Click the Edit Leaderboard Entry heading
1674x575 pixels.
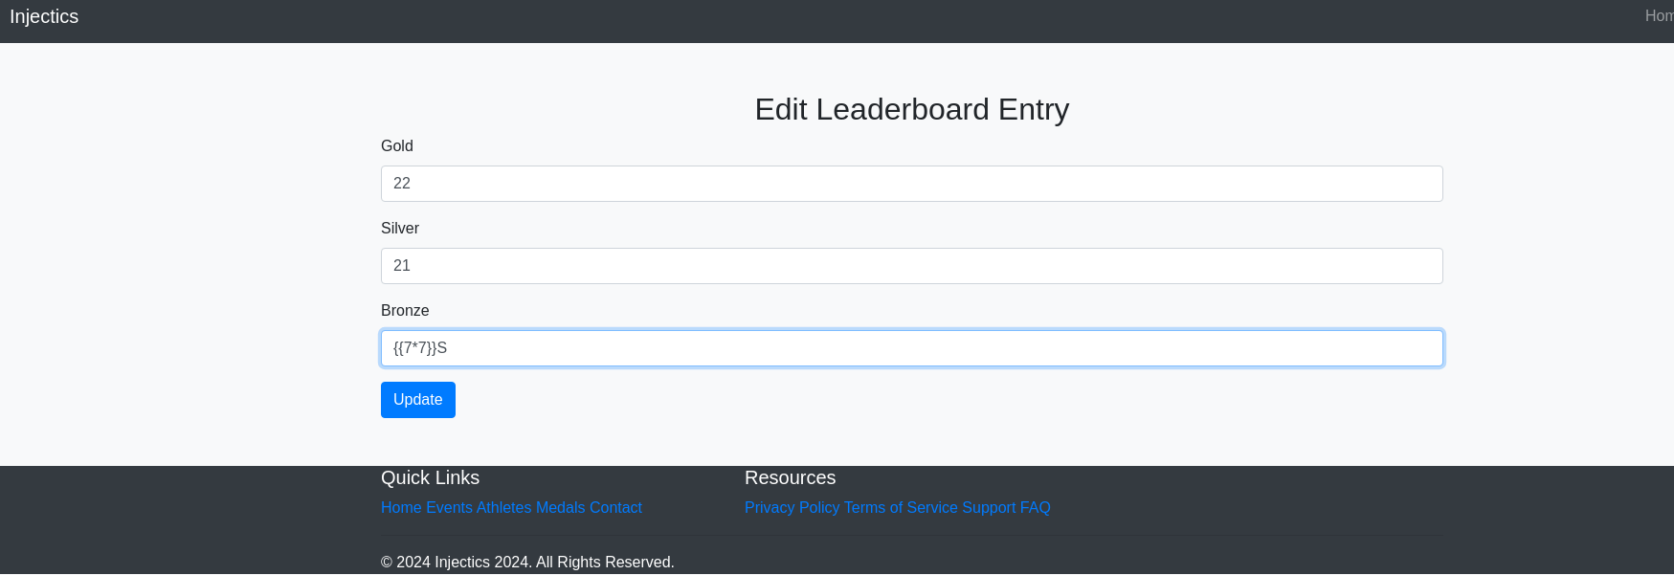(x=911, y=110)
